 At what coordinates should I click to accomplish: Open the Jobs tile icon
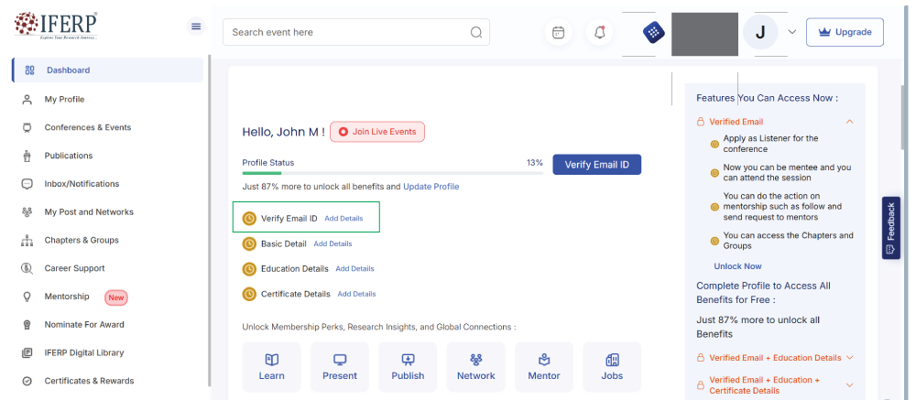(612, 360)
